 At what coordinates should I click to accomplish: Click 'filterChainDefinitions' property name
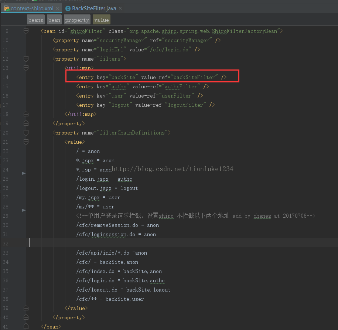[x=132, y=133]
